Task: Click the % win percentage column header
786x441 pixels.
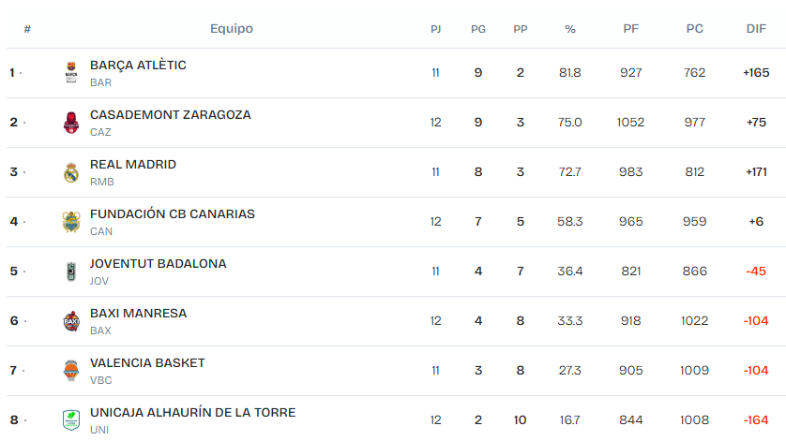Action: [x=570, y=29]
